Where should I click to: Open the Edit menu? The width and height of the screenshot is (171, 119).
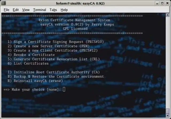click(16, 10)
